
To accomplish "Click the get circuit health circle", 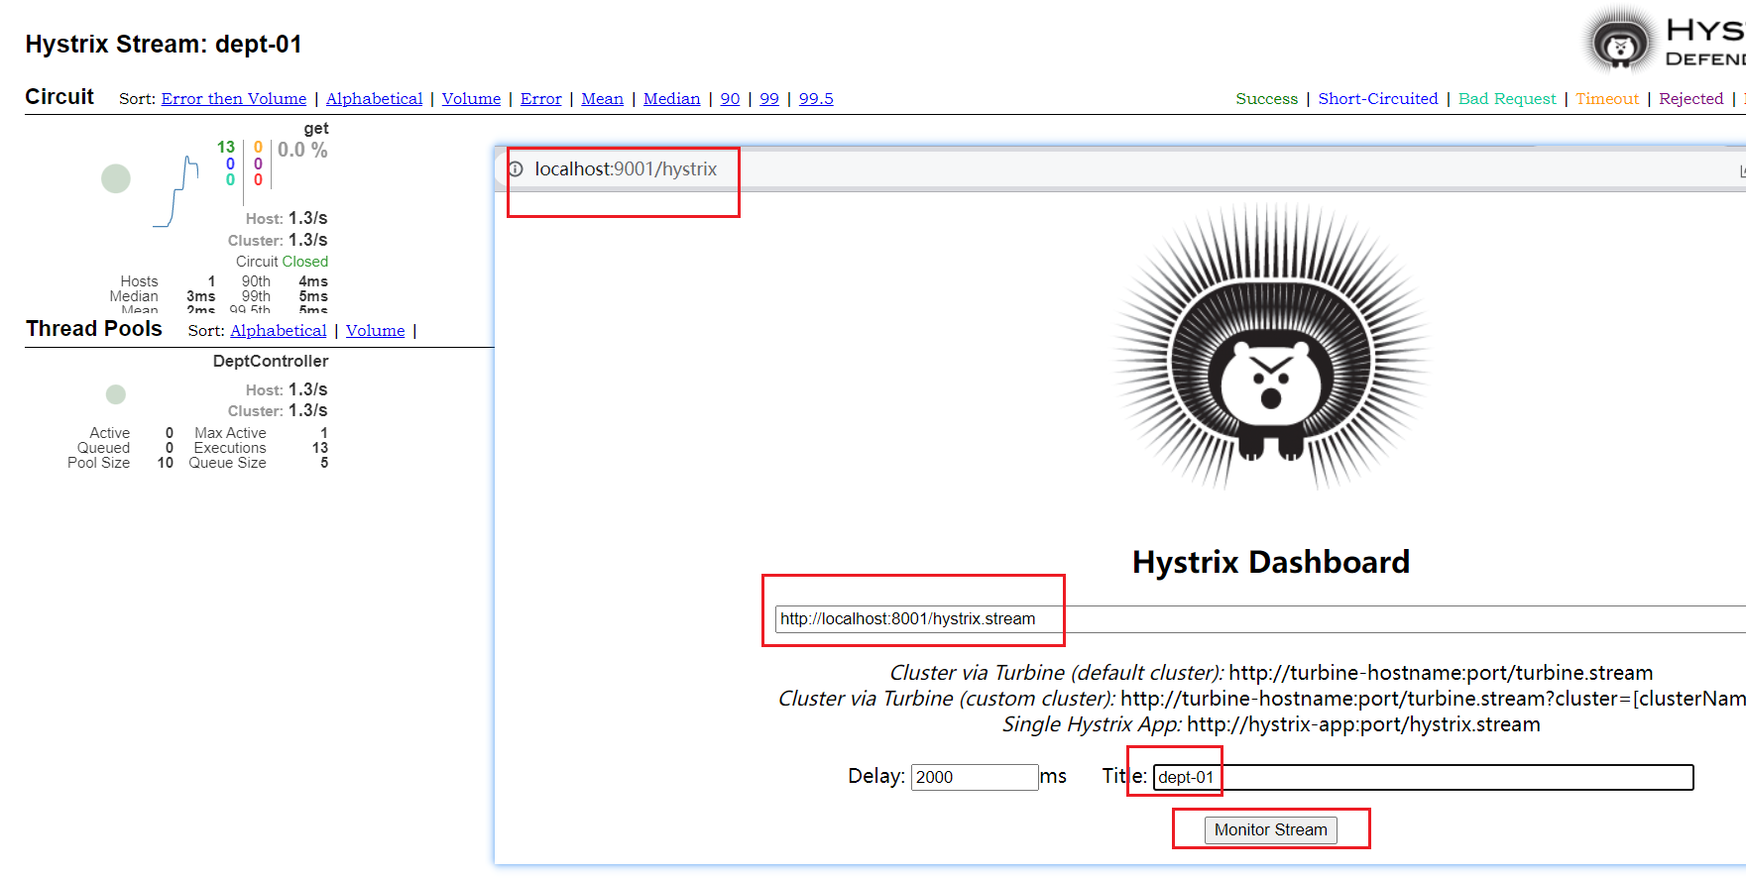I will (x=116, y=178).
